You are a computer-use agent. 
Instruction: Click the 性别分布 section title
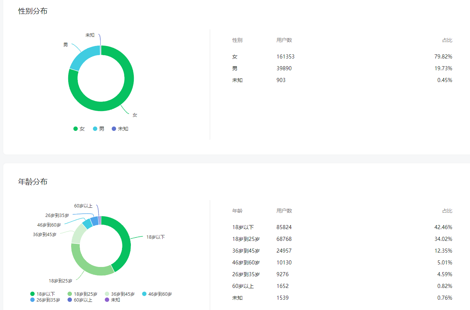[x=33, y=11]
